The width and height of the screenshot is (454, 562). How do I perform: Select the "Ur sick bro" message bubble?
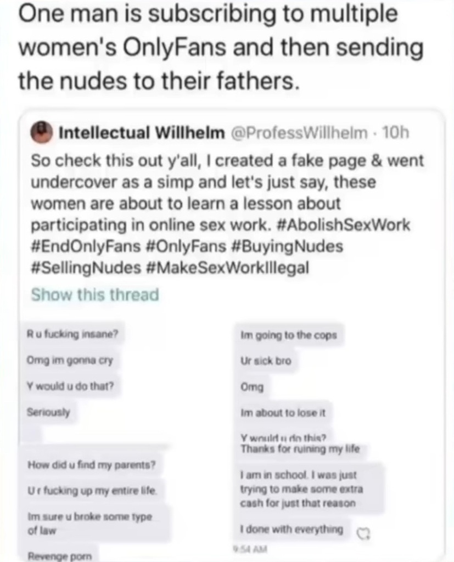click(266, 361)
